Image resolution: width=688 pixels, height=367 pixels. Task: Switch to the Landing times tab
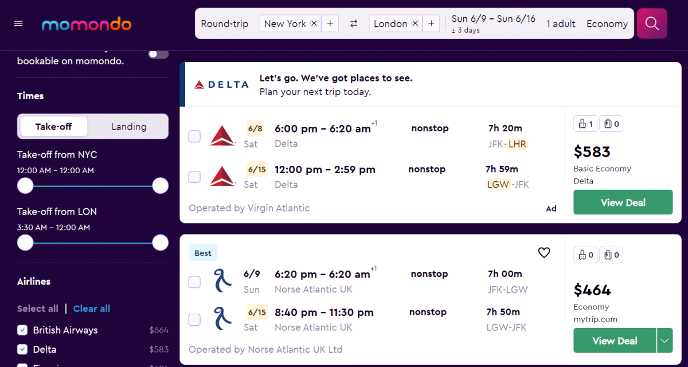coord(128,127)
